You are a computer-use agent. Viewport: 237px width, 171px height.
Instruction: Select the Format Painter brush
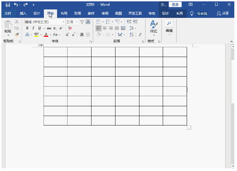17,35
